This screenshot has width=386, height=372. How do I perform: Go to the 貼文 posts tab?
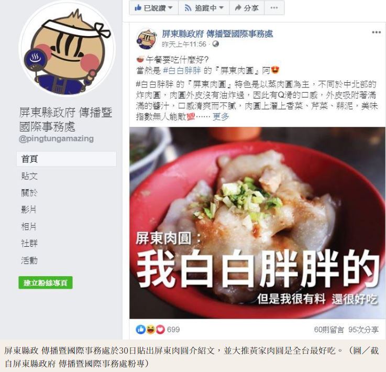pyautogui.click(x=29, y=176)
